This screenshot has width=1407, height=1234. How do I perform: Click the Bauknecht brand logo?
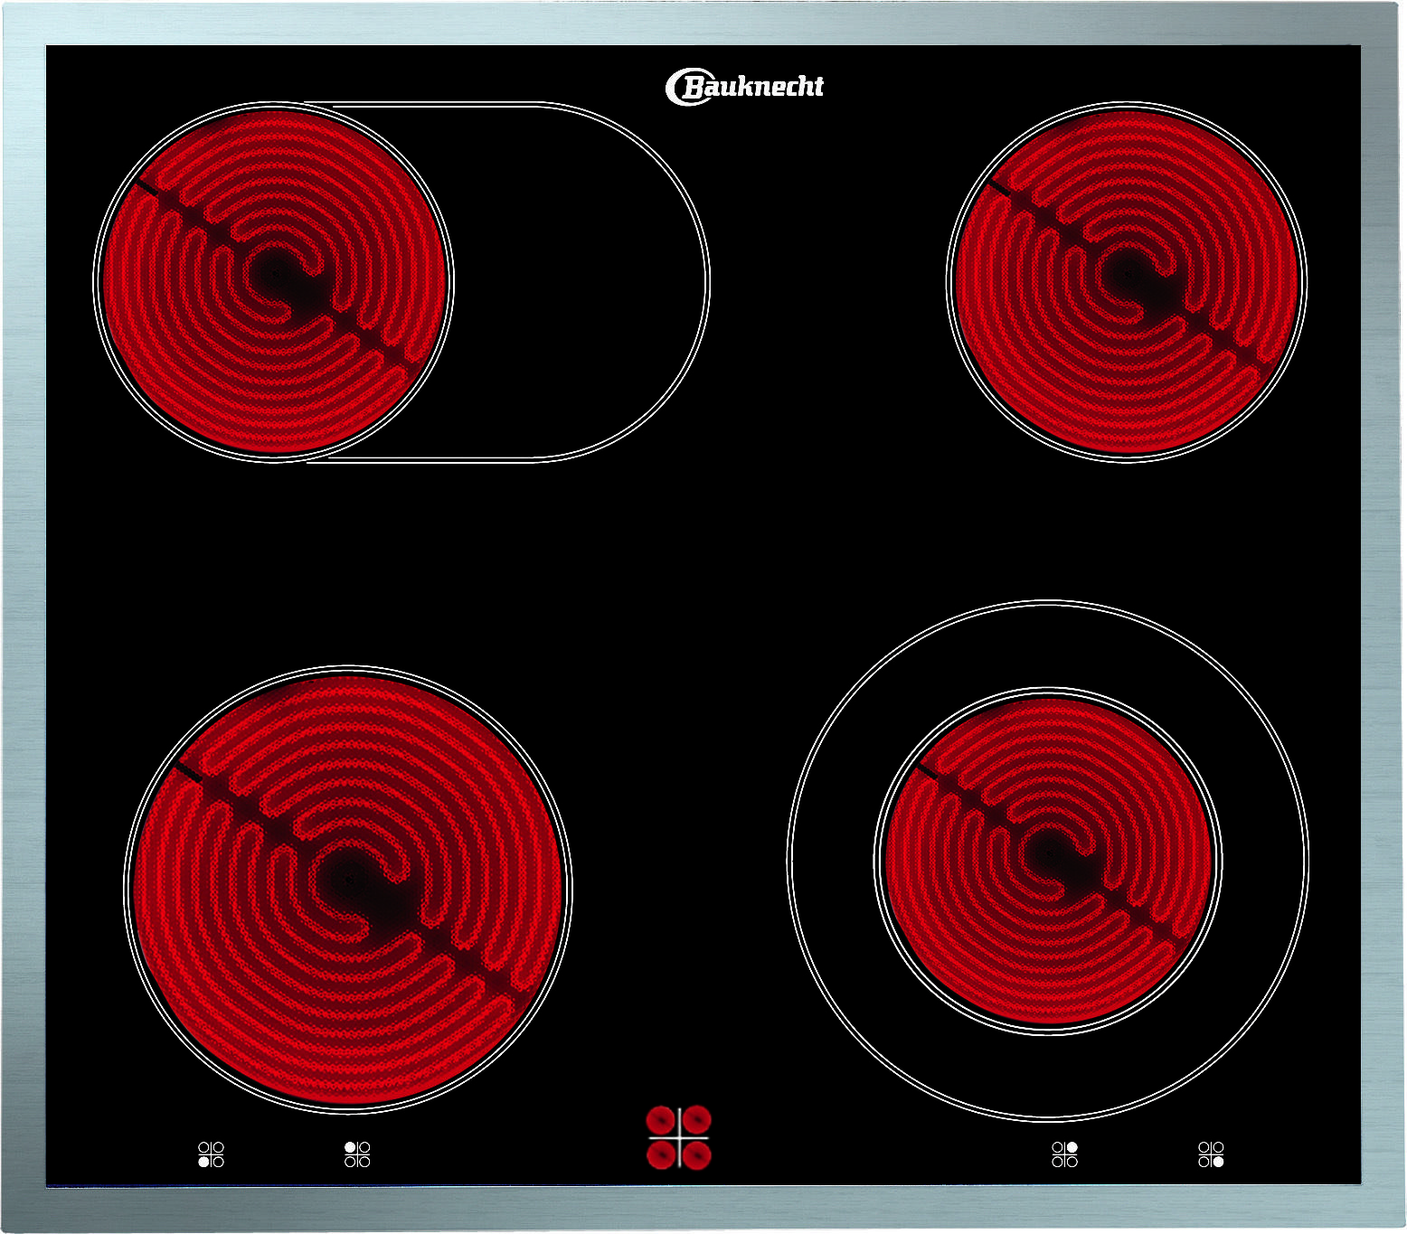[x=744, y=87]
